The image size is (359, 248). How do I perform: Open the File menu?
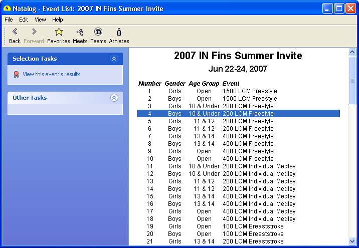[x=9, y=20]
